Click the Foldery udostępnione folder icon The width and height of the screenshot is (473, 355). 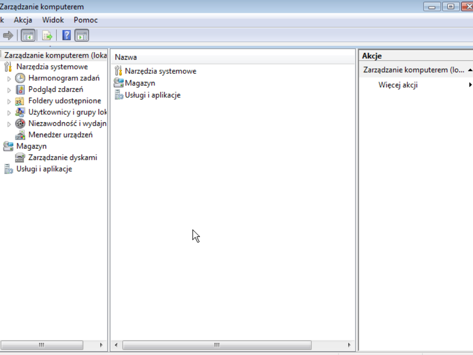20,101
